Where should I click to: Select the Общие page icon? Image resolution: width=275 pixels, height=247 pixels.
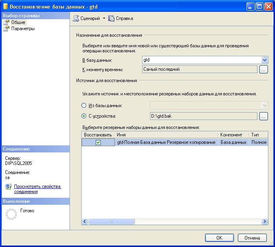[6, 22]
